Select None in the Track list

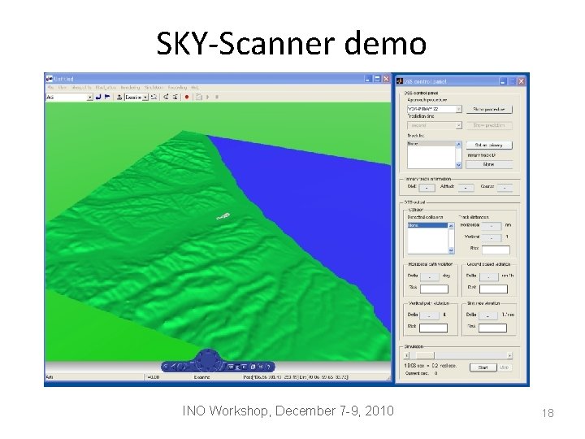(431, 144)
